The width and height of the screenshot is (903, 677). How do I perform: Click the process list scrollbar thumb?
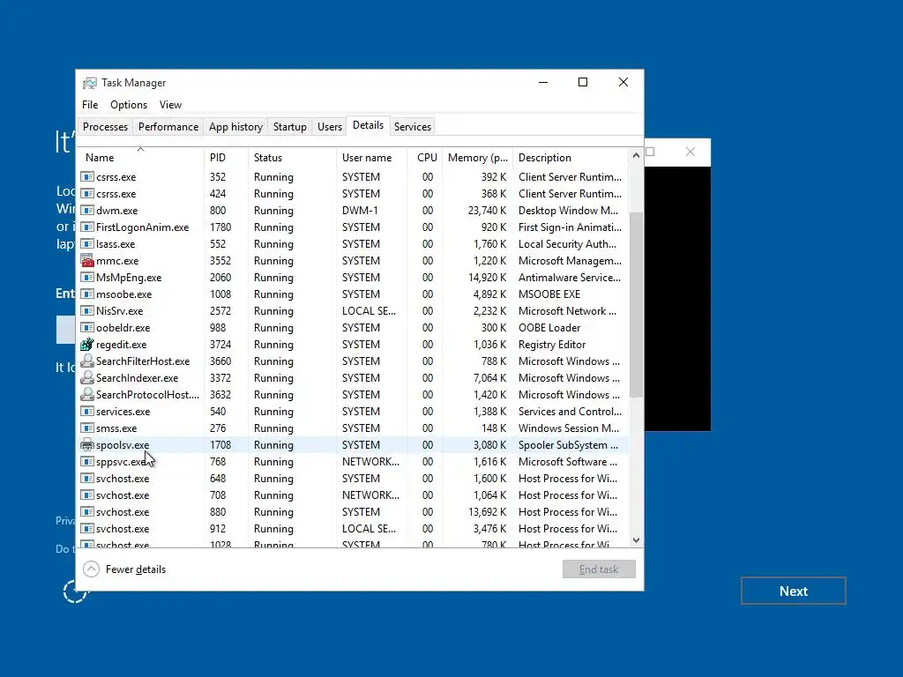(x=636, y=304)
